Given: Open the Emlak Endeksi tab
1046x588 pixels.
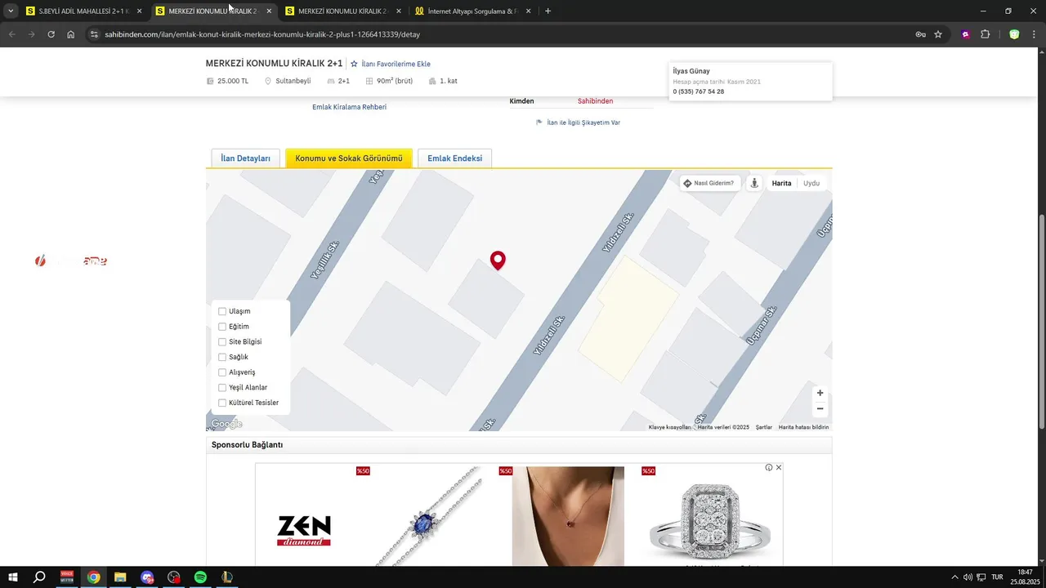Looking at the screenshot, I should click(x=454, y=158).
